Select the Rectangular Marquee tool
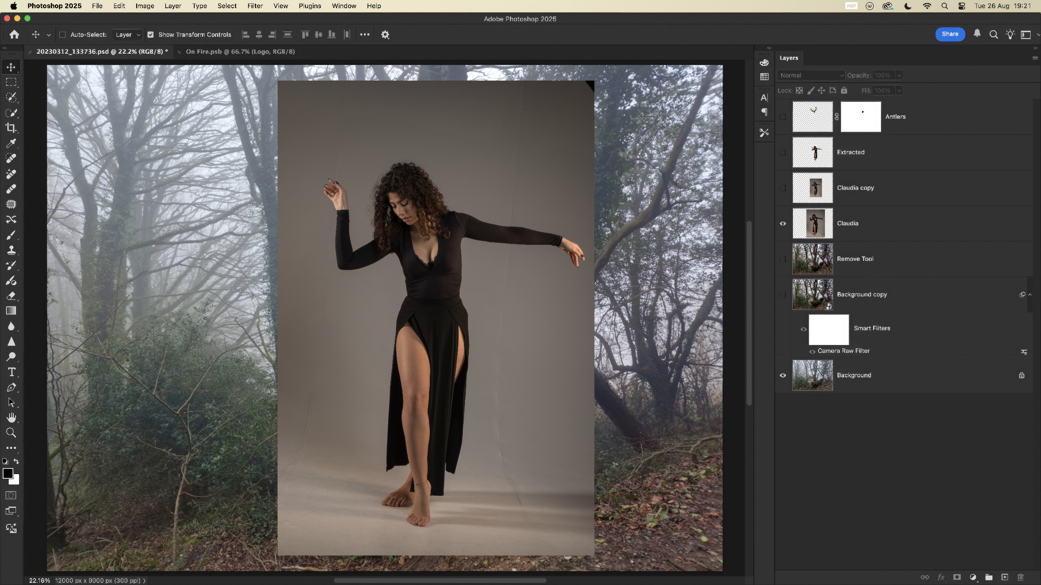 11,82
